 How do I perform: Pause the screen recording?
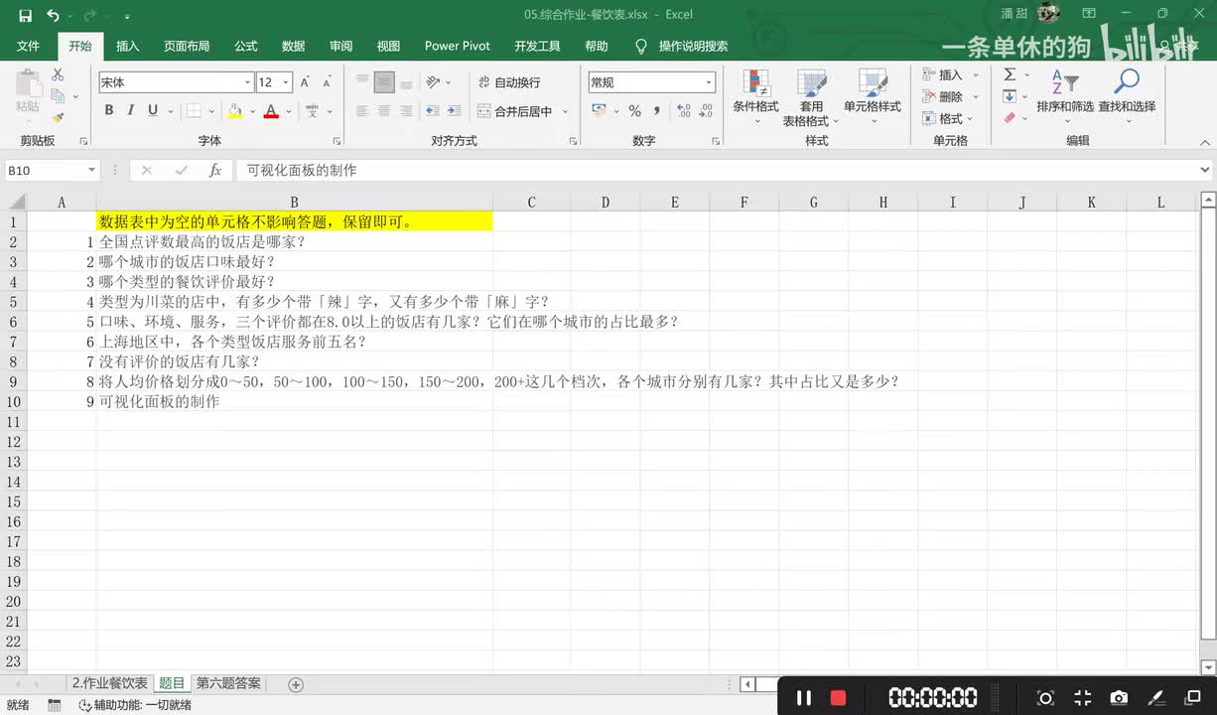click(805, 698)
